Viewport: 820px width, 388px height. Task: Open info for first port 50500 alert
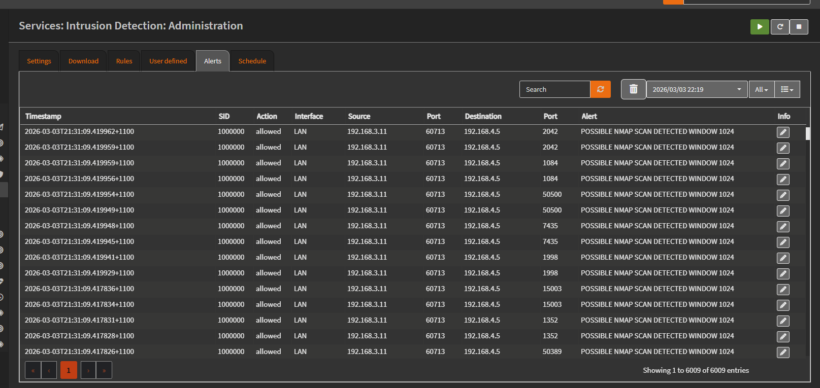pyautogui.click(x=783, y=195)
